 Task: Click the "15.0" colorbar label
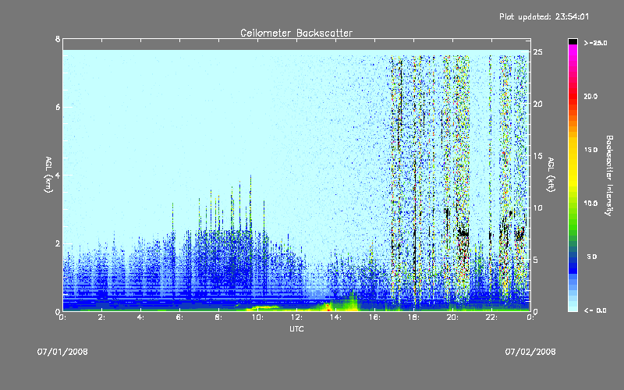click(590, 150)
